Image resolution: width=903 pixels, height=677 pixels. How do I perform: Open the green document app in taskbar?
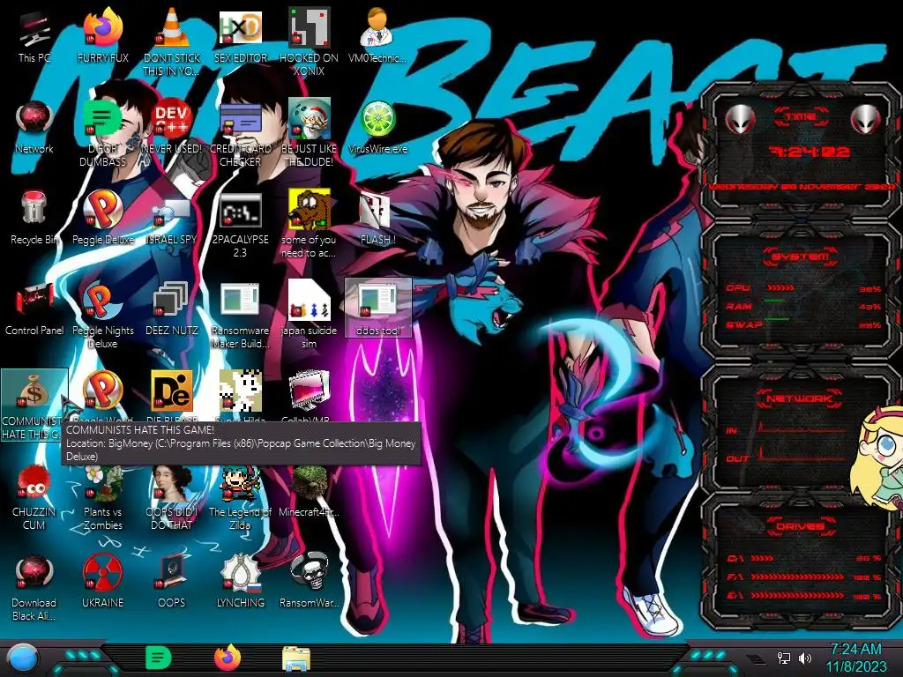tap(159, 658)
